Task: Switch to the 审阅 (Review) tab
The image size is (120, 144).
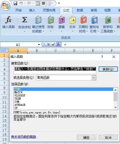Action: pos(94,10)
